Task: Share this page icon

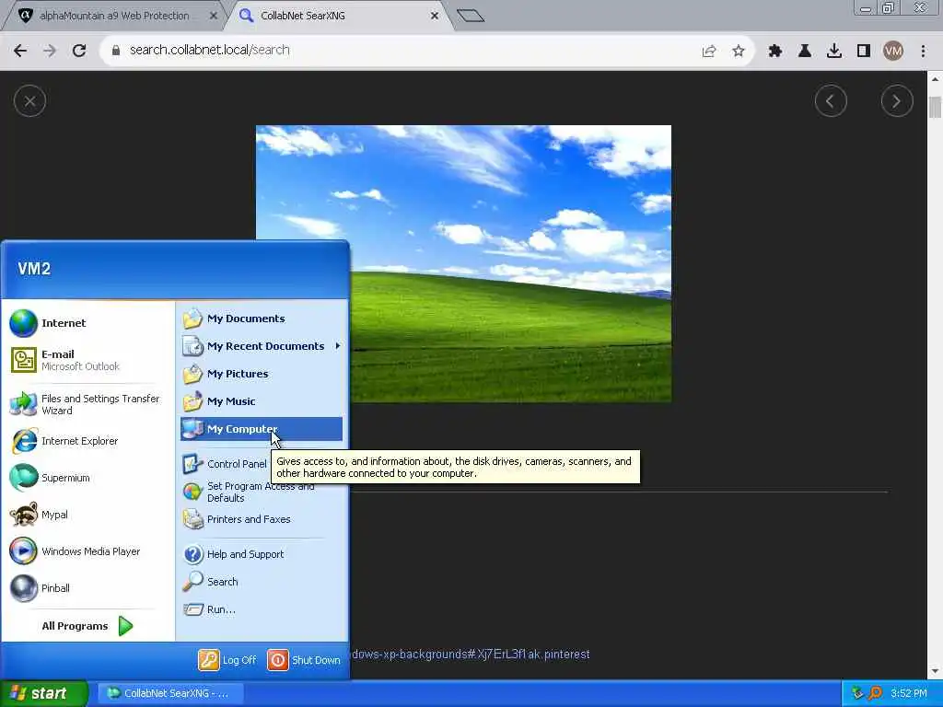Action: click(709, 52)
